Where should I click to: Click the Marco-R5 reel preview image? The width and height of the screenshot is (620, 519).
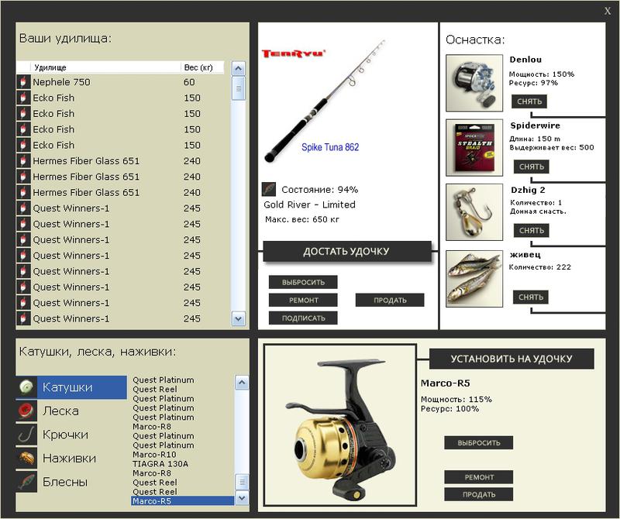340,425
